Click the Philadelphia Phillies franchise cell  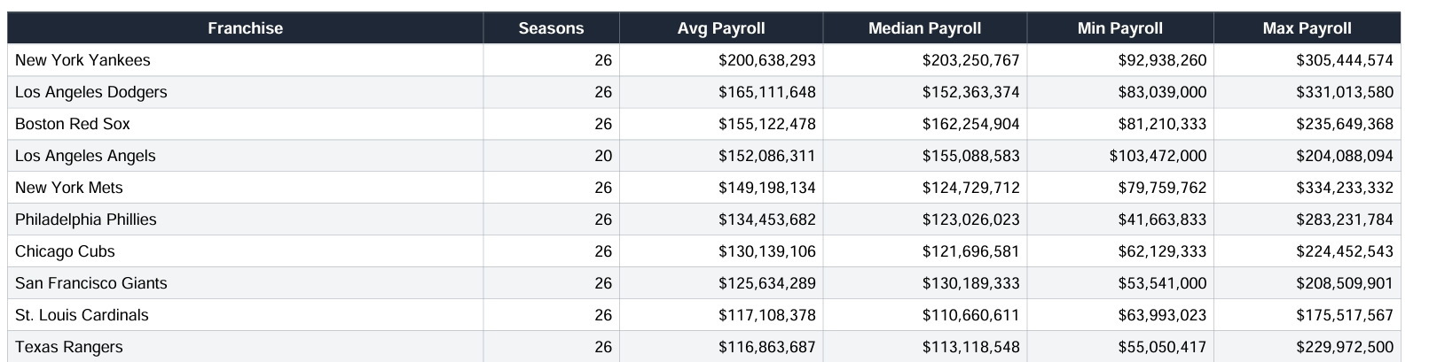point(86,220)
